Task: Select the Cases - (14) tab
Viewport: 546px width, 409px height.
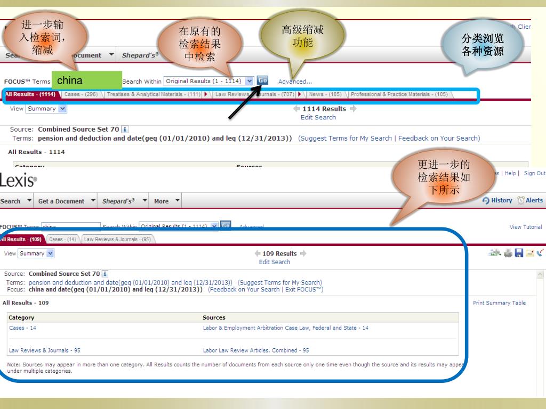Action: pyautogui.click(x=63, y=239)
